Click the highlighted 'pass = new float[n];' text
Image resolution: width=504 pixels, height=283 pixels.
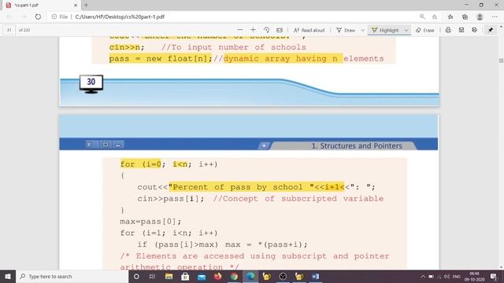(x=161, y=58)
